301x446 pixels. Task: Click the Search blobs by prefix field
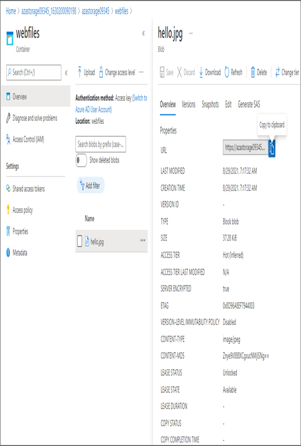(101, 145)
